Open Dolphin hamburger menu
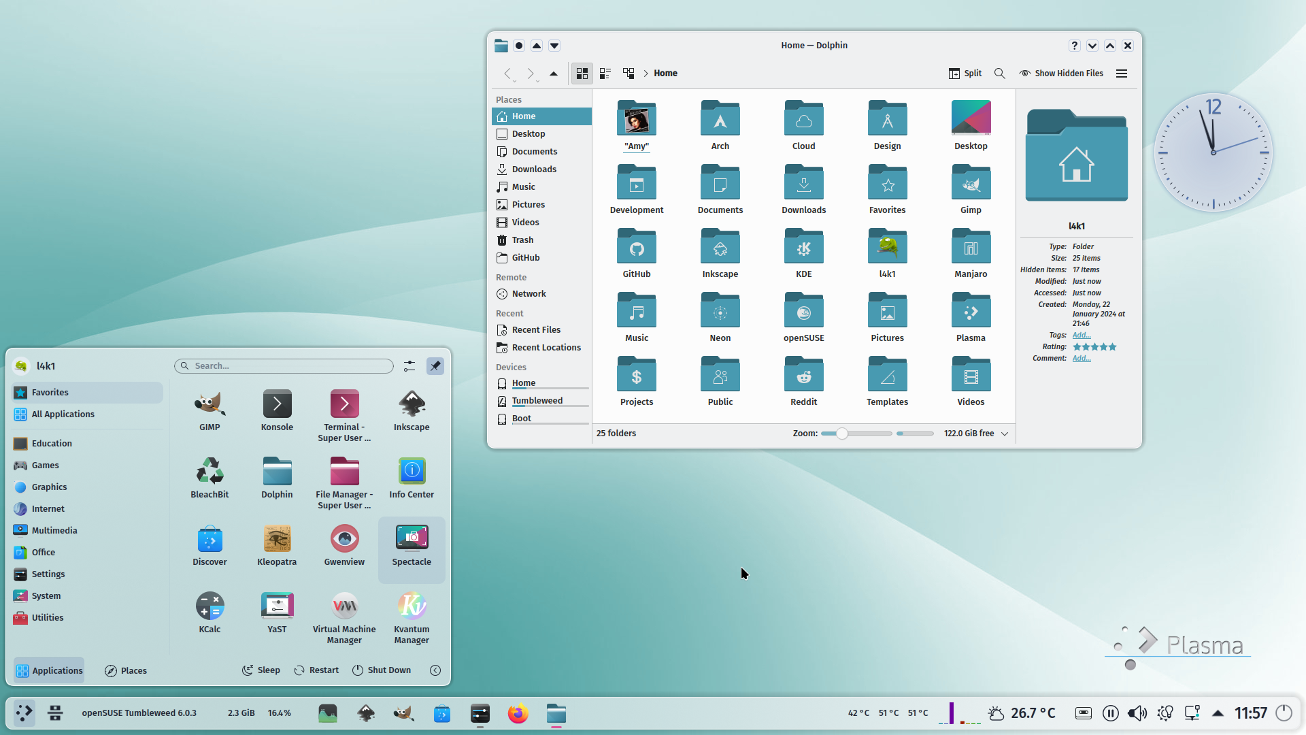 click(1122, 73)
